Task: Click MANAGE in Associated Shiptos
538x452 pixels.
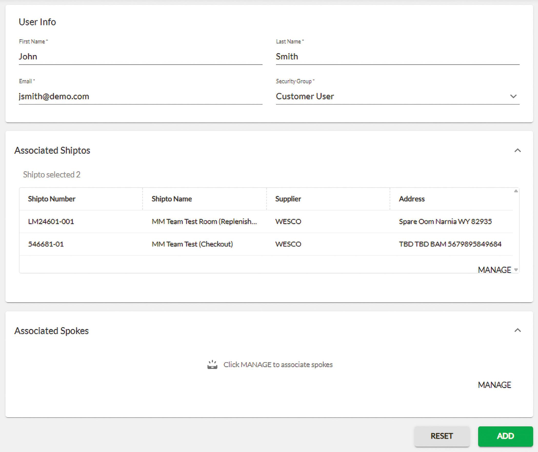Action: pos(494,270)
